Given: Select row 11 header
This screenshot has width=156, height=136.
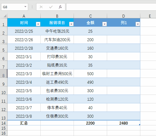Looking at the screenshot, I should (x=3, y=99).
